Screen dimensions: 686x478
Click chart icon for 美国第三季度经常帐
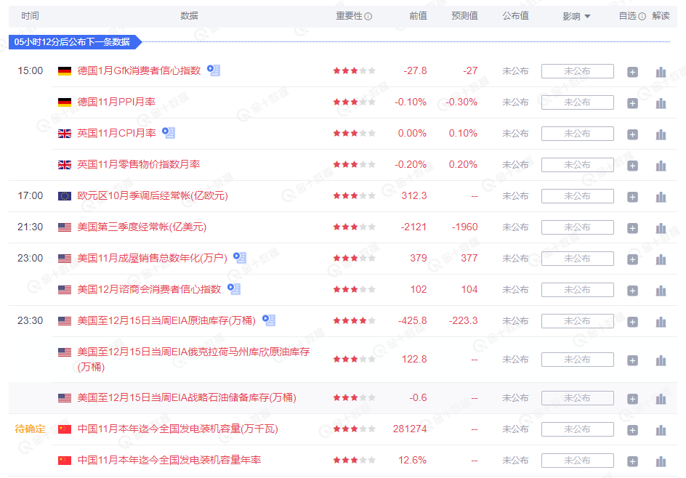pyautogui.click(x=660, y=227)
